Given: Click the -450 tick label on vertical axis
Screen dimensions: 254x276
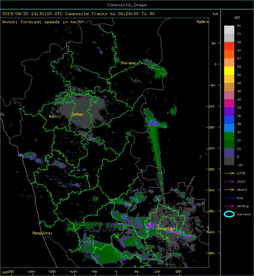Looking at the screenshot, I should tap(211, 253).
